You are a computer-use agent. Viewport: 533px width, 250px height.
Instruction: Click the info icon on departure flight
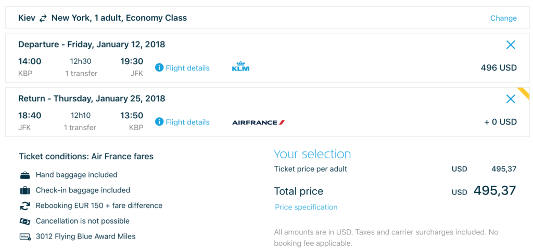[x=159, y=68]
